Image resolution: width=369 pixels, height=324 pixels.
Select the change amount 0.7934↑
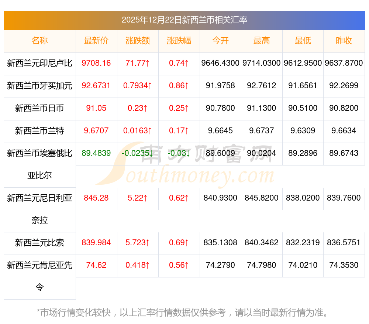pyautogui.click(x=138, y=86)
